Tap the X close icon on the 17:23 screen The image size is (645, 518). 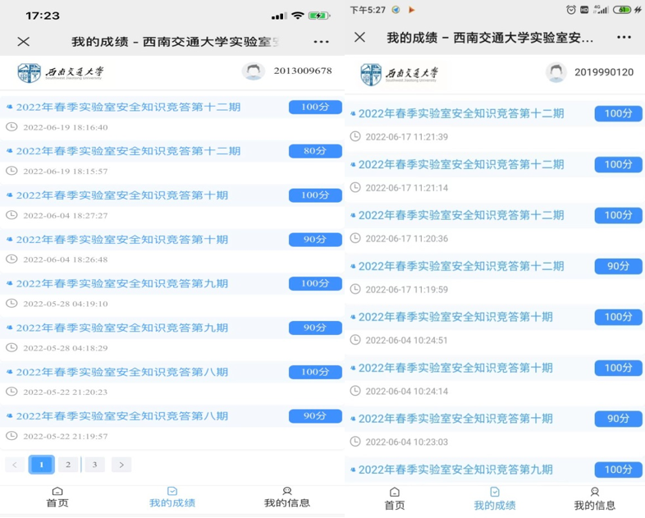(x=24, y=42)
